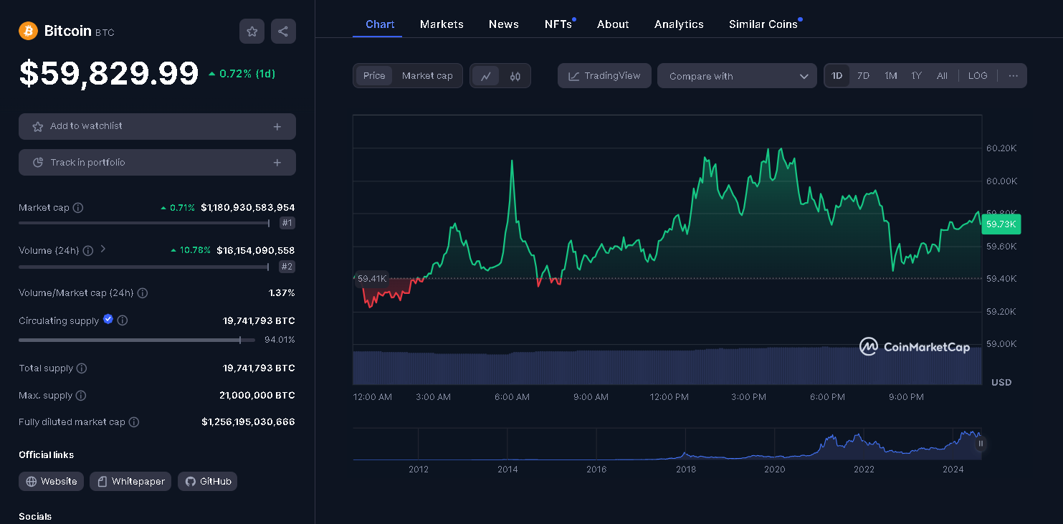Click the #2 rank badge

point(287,267)
